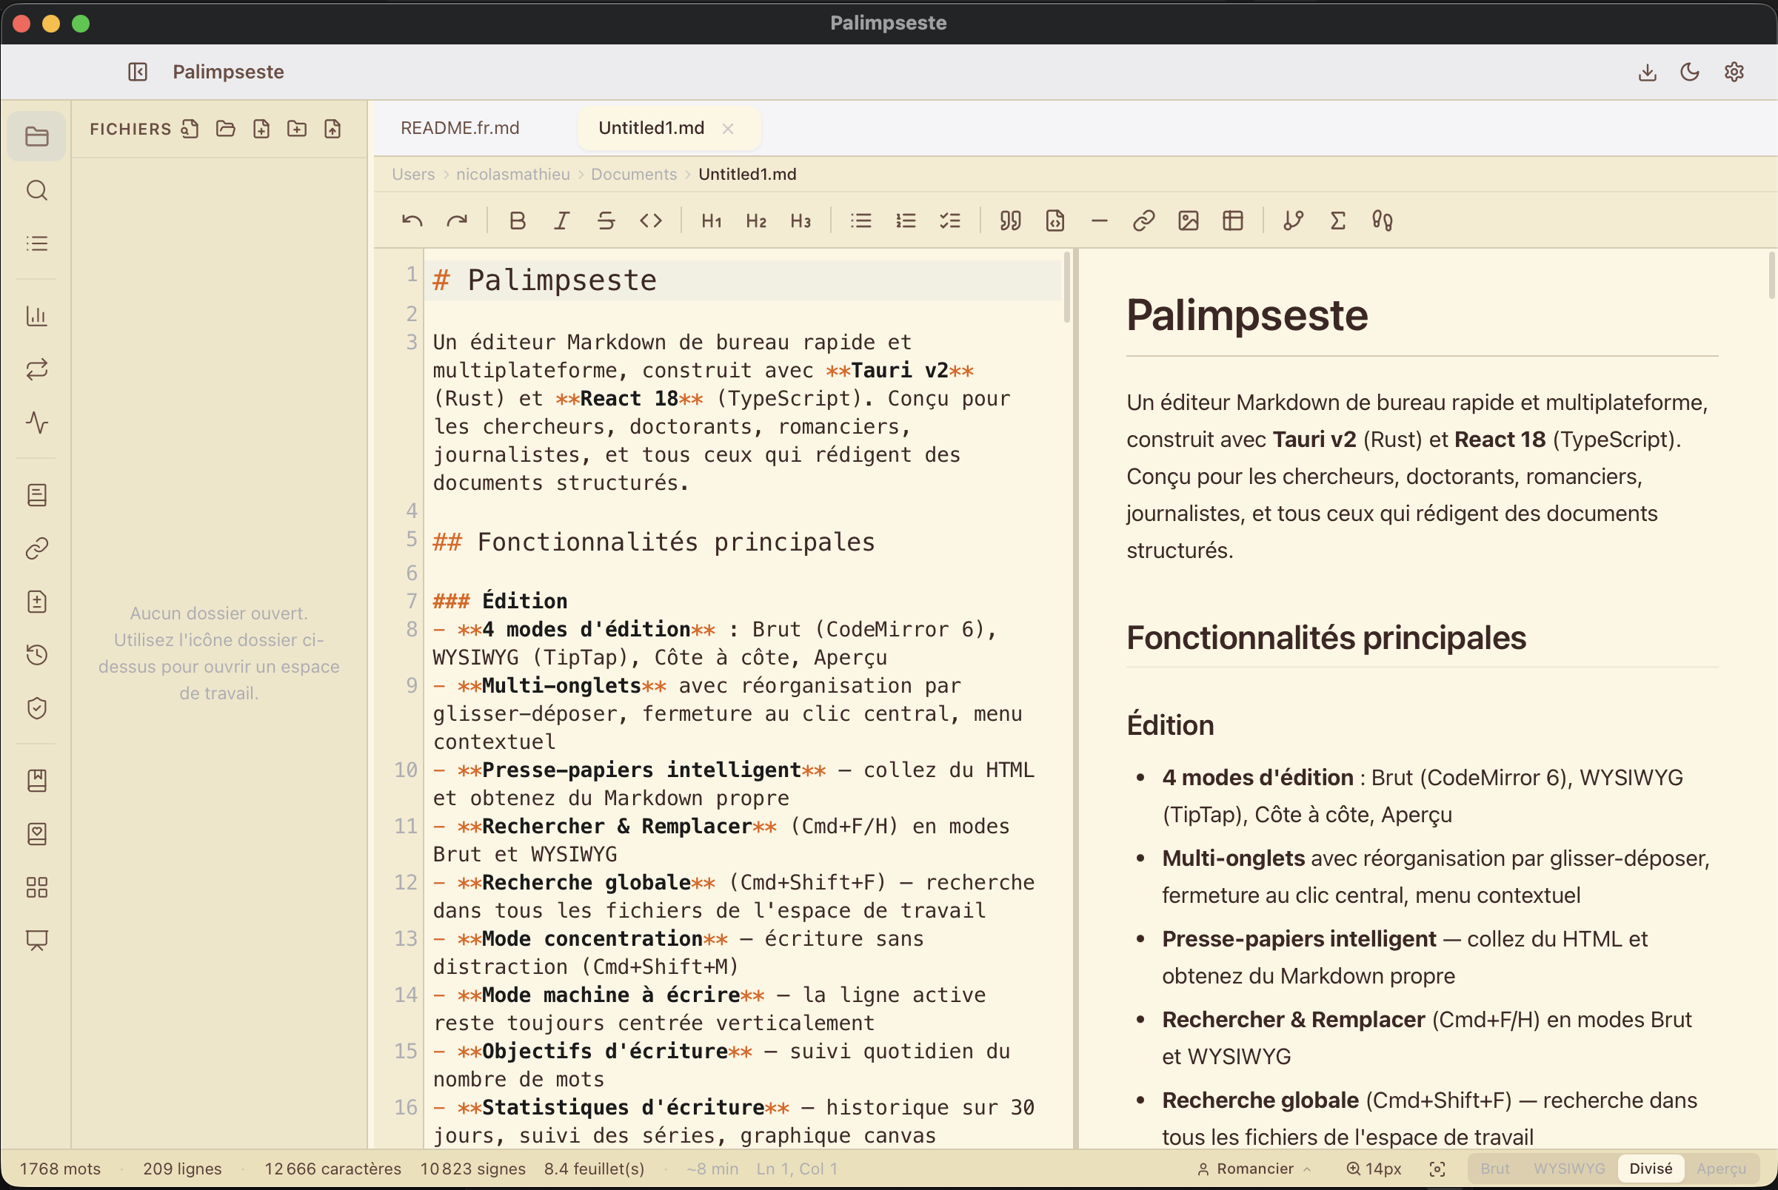The width and height of the screenshot is (1778, 1190).
Task: Click the file search icon beside FICHIERS
Action: coord(190,129)
